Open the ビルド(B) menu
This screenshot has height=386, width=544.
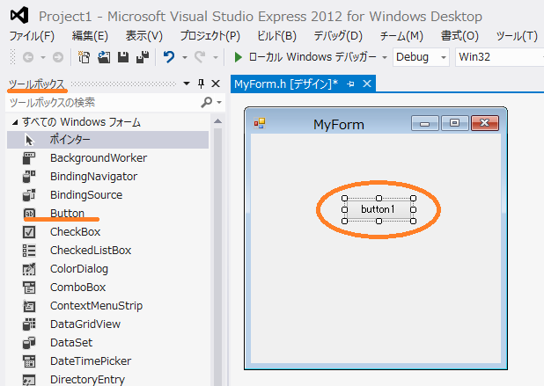pos(277,36)
